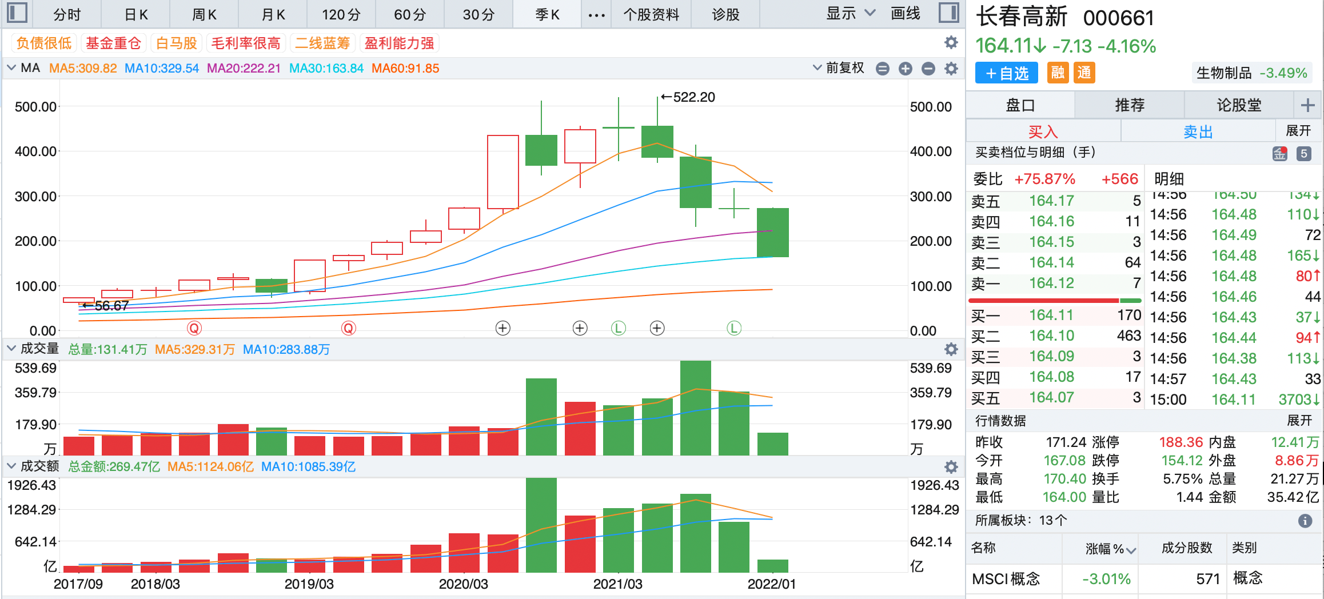Collapse the MA indicator panel

tap(11, 68)
